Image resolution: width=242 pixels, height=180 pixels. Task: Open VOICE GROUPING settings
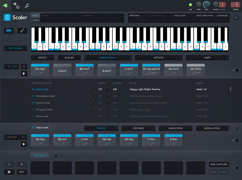[204, 16]
